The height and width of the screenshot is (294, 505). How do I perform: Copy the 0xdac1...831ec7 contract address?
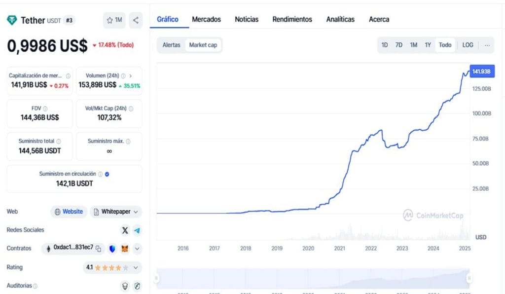pyautogui.click(x=98, y=249)
